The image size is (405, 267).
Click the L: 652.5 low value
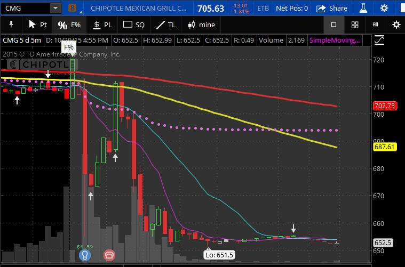pyautogui.click(x=188, y=41)
